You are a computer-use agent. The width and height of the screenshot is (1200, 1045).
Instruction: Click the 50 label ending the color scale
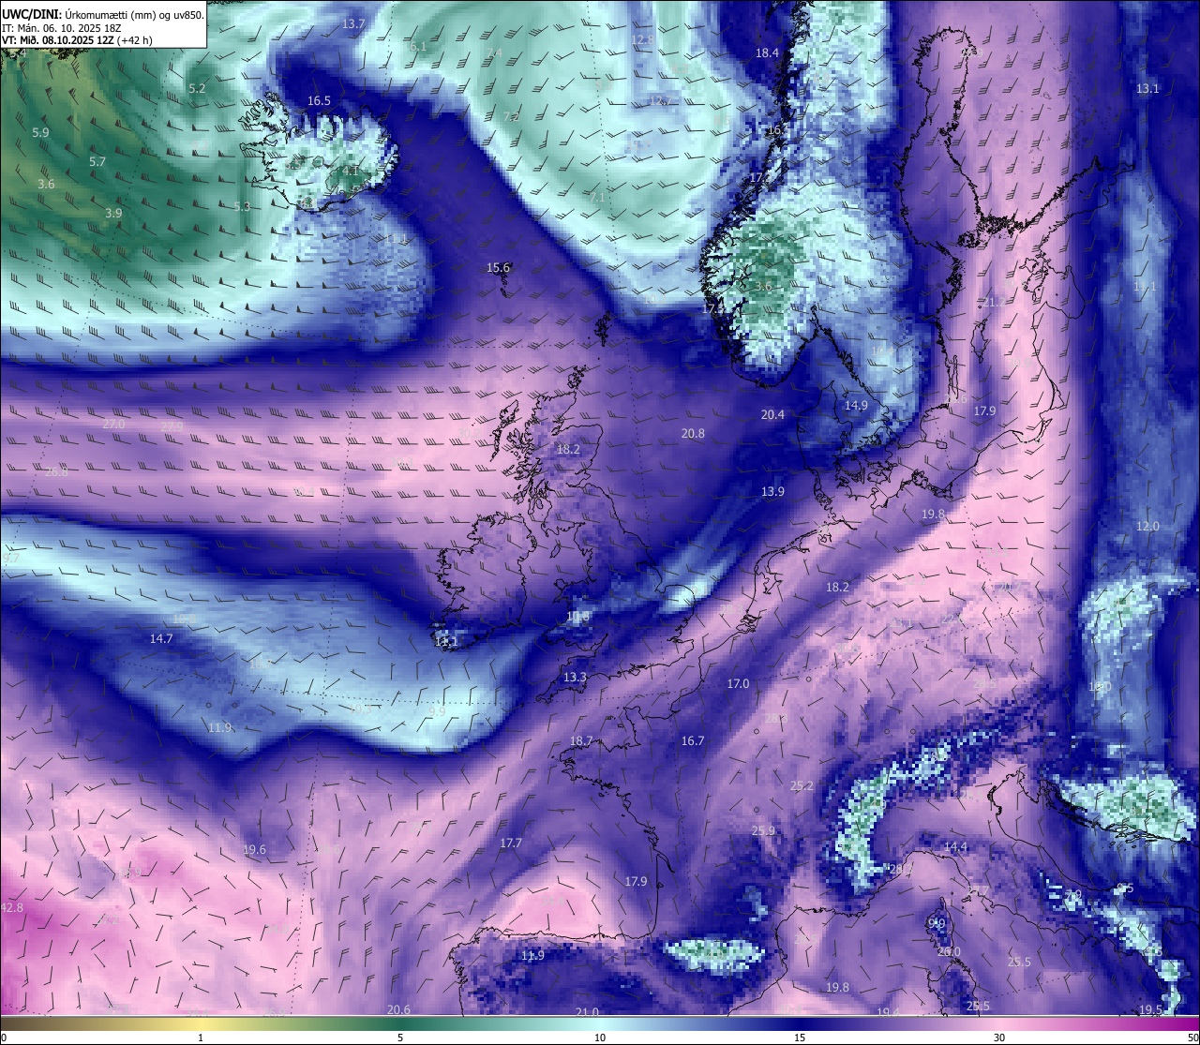tap(1192, 1038)
